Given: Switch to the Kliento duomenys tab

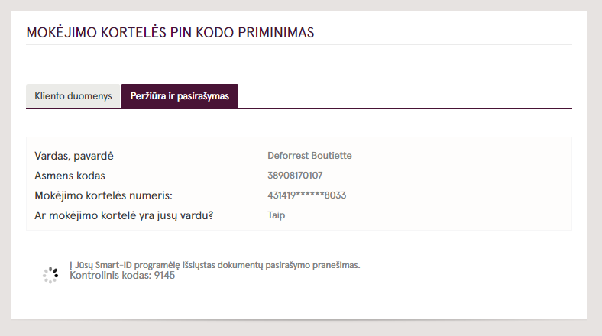Looking at the screenshot, I should (x=73, y=96).
